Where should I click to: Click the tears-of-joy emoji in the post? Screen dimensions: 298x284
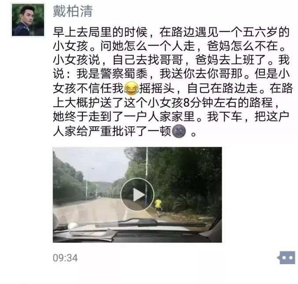(x=131, y=88)
